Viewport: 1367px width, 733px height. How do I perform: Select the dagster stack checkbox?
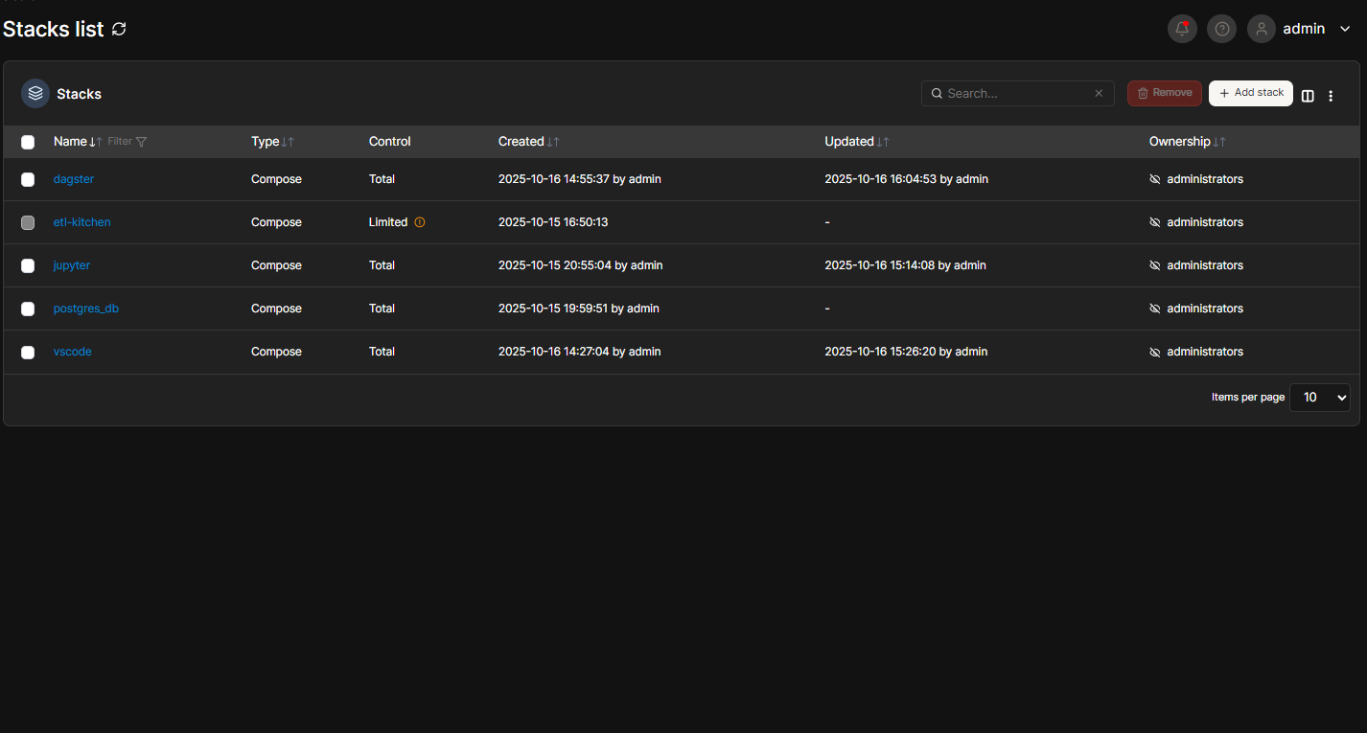coord(28,179)
